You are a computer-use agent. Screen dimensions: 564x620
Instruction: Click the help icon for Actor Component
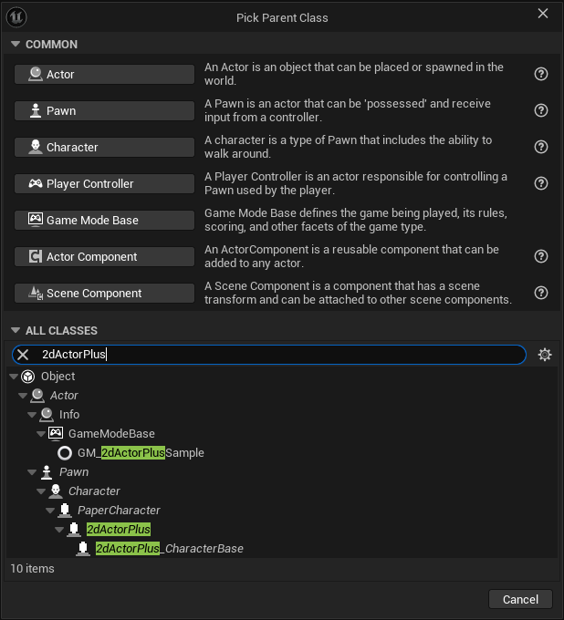[541, 256]
